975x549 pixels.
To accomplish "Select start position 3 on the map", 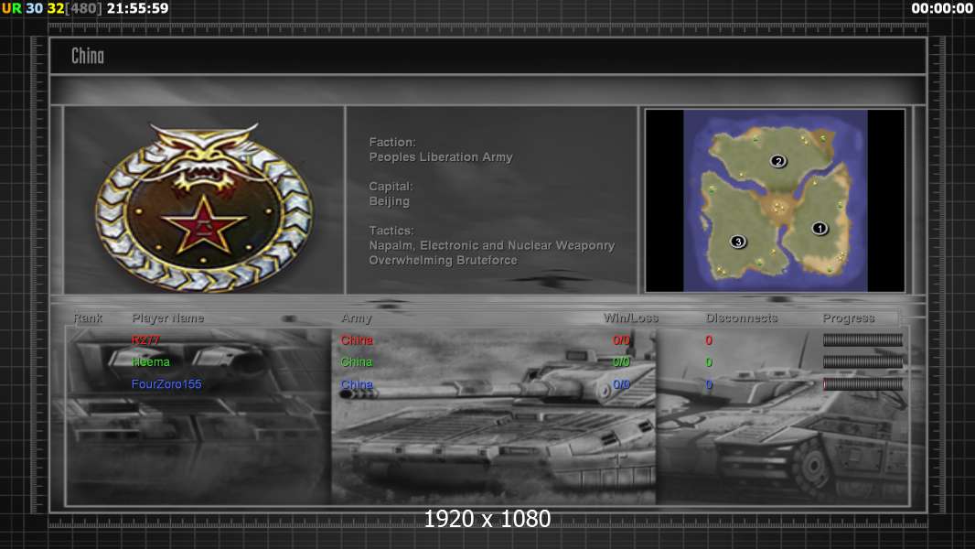I will [737, 242].
